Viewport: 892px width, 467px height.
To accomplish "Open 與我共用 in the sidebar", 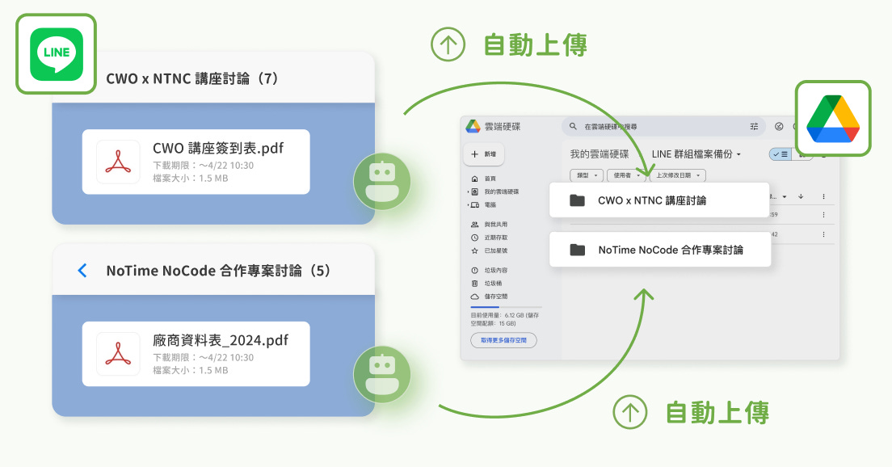I will click(490, 225).
